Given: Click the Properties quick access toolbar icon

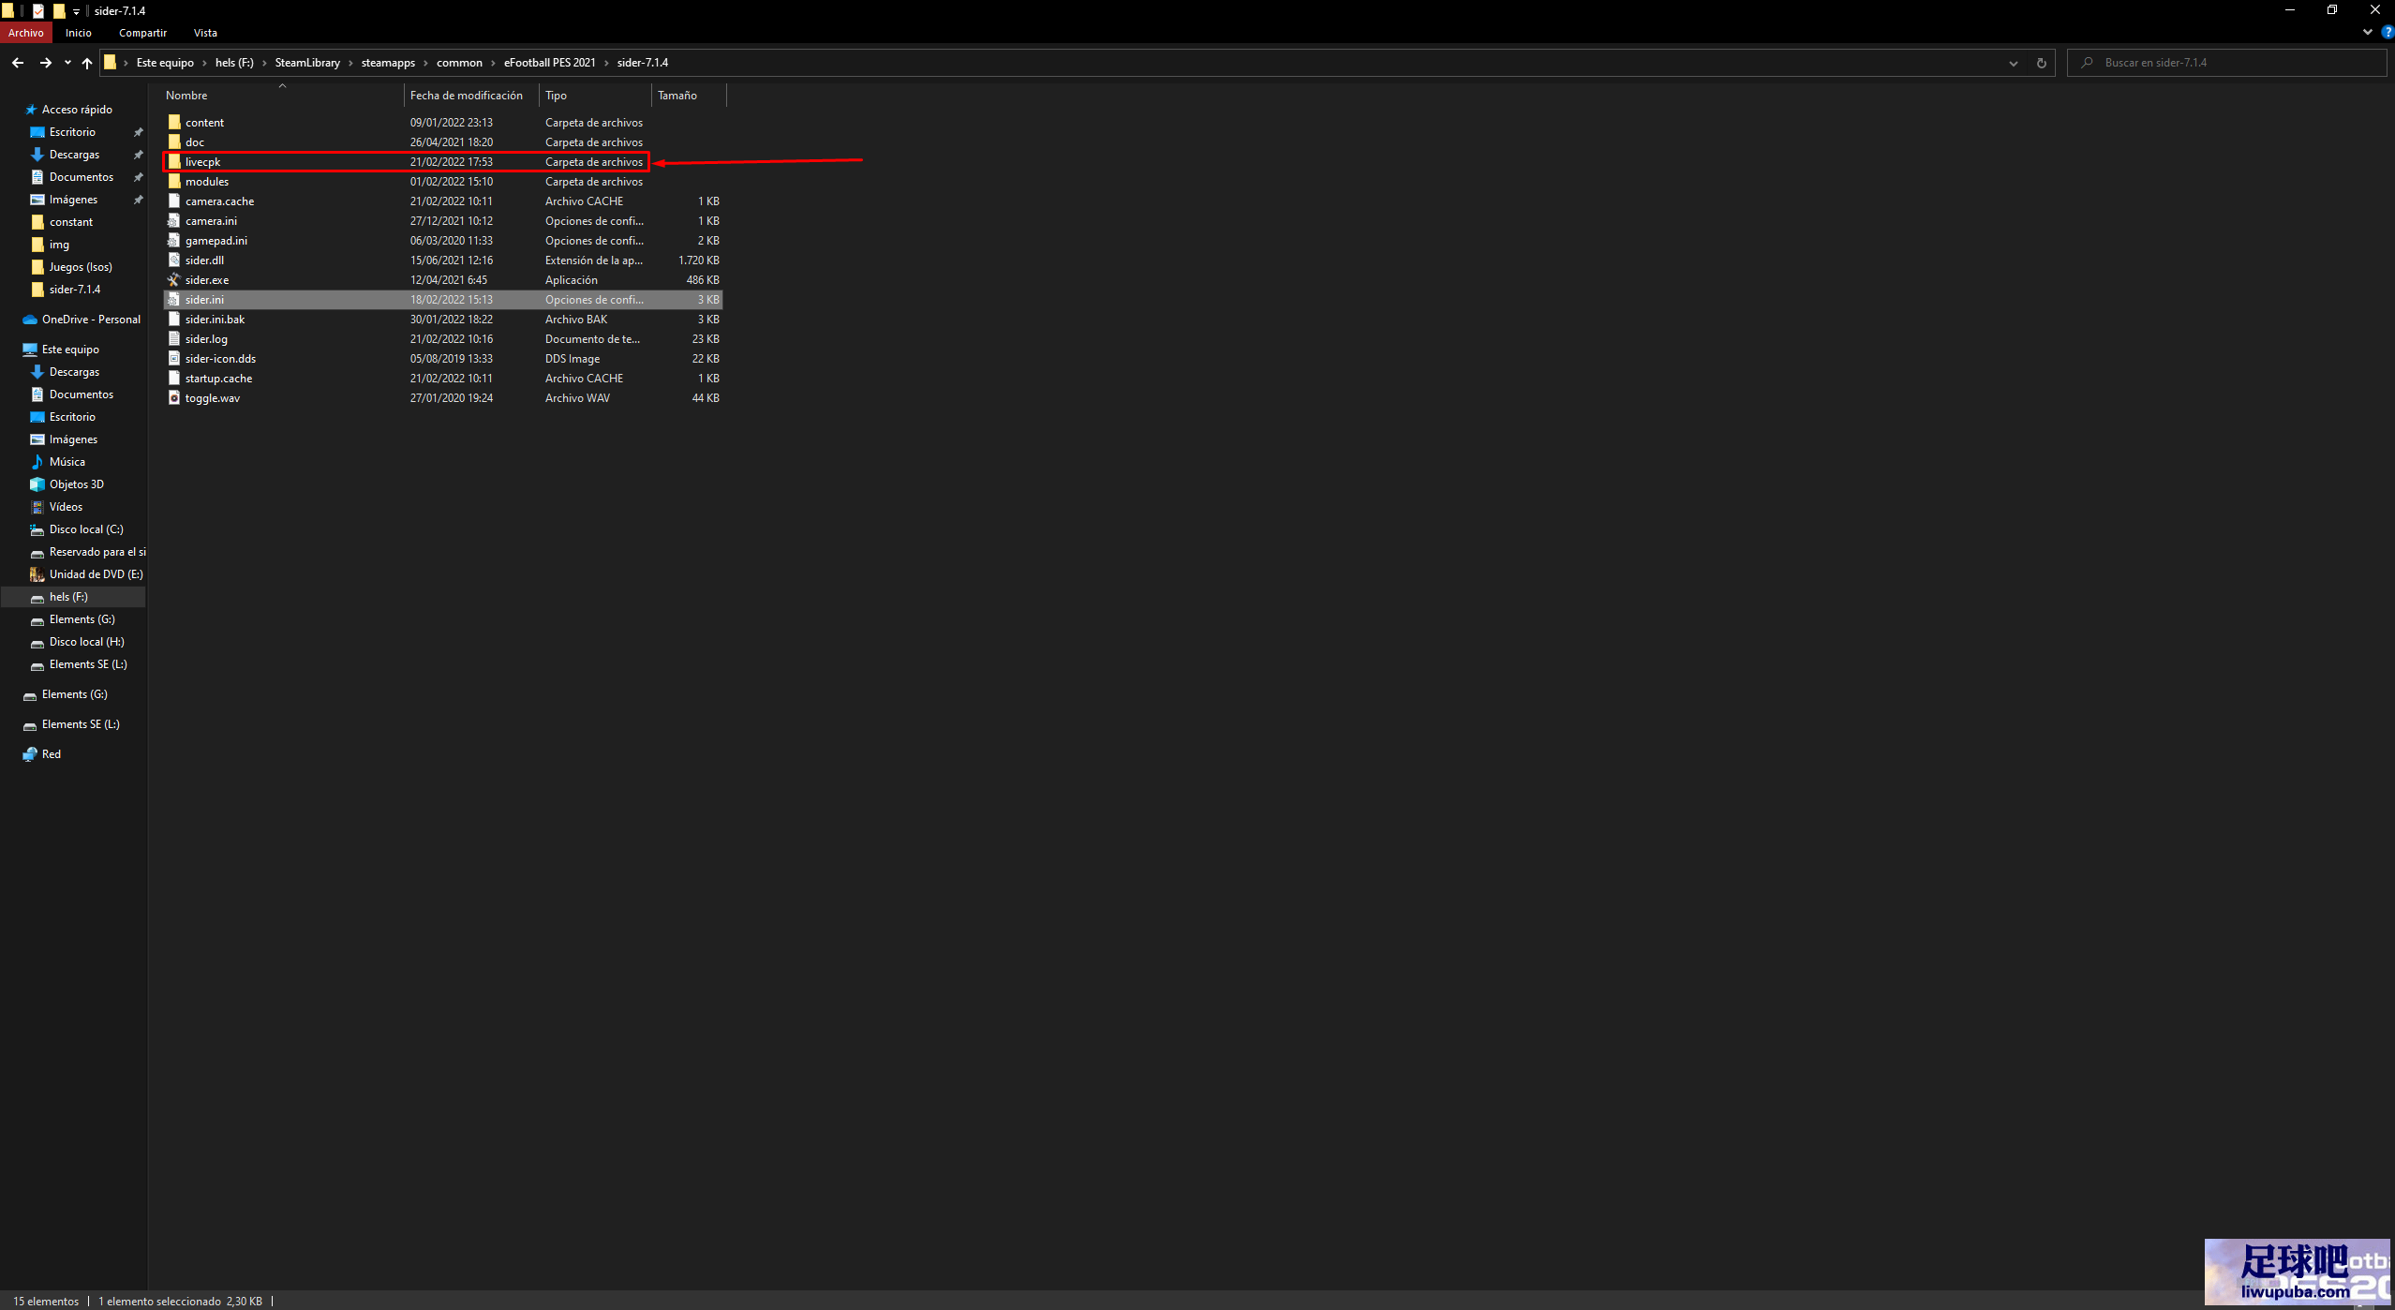Looking at the screenshot, I should point(38,11).
